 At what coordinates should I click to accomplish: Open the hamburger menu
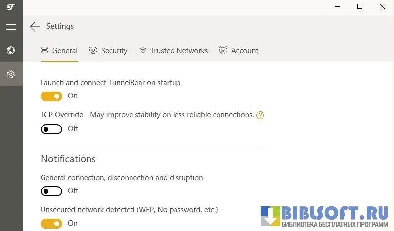click(x=11, y=27)
